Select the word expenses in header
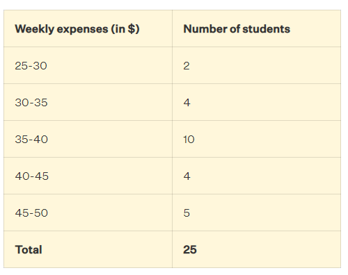Viewport: 348px width, 275px height. coord(83,30)
